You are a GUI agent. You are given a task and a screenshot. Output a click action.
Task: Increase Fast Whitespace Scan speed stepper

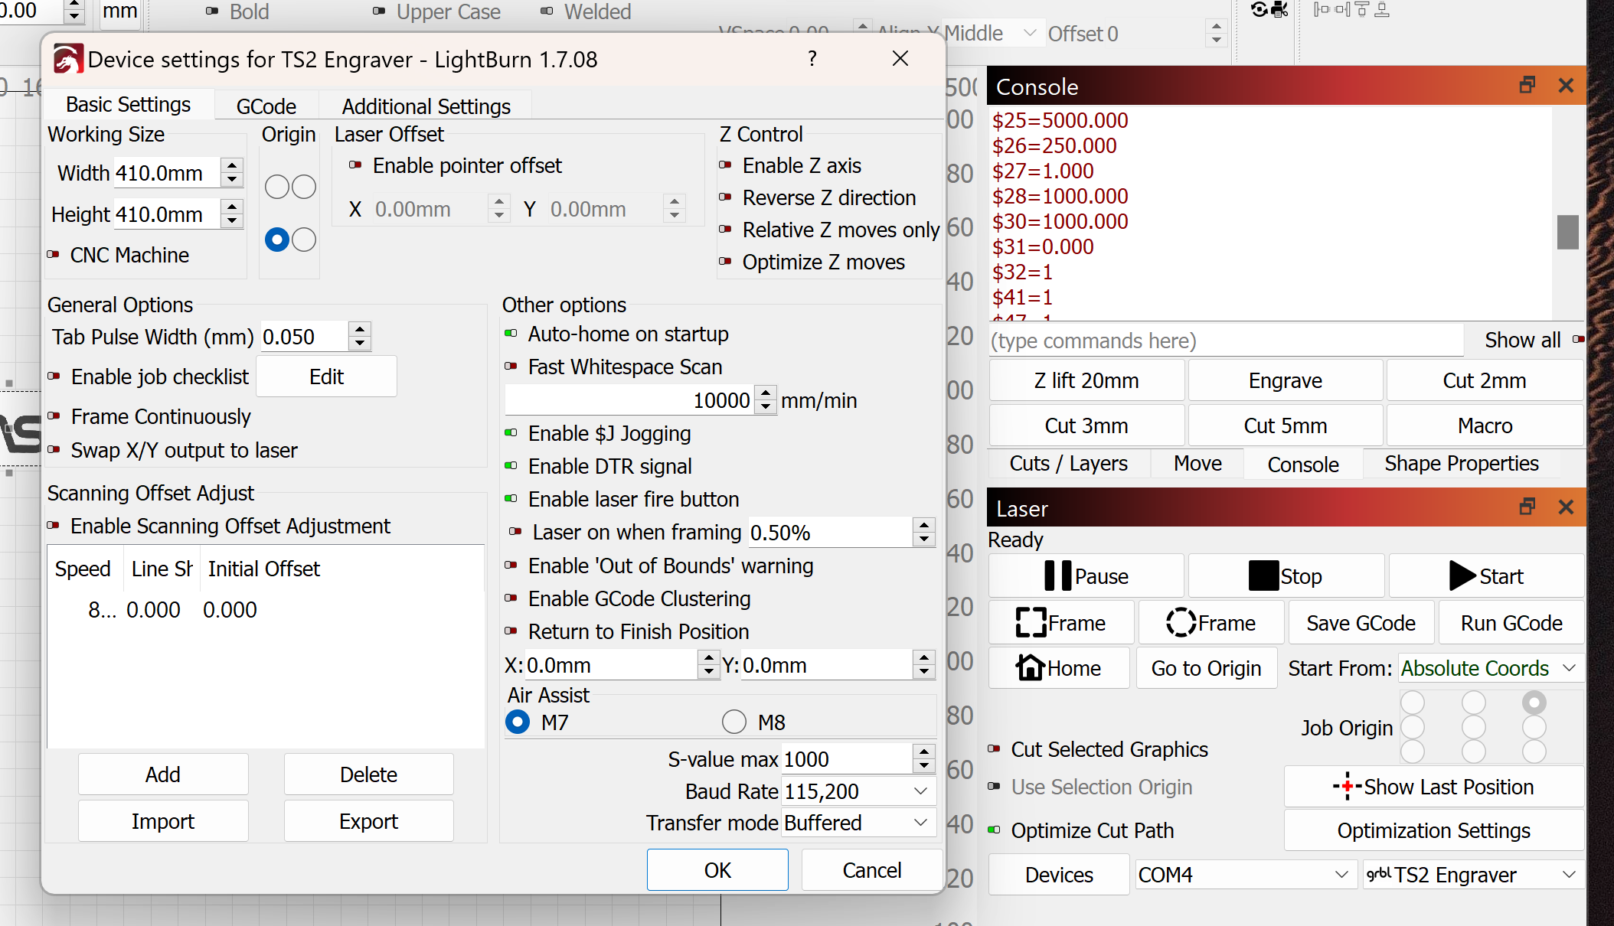pos(766,393)
